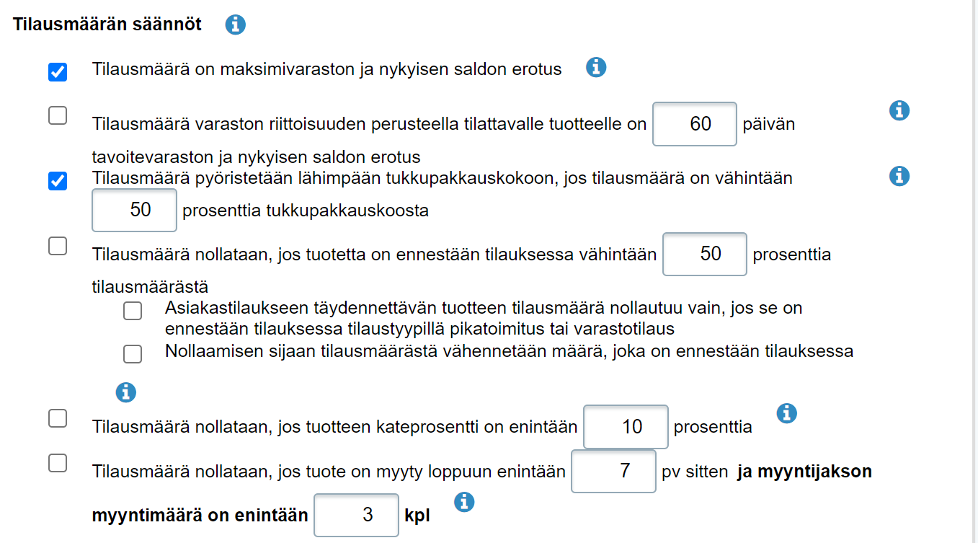Enable the varaston riittoisuuden perusteella checkbox
Image resolution: width=978 pixels, height=543 pixels.
[x=58, y=115]
